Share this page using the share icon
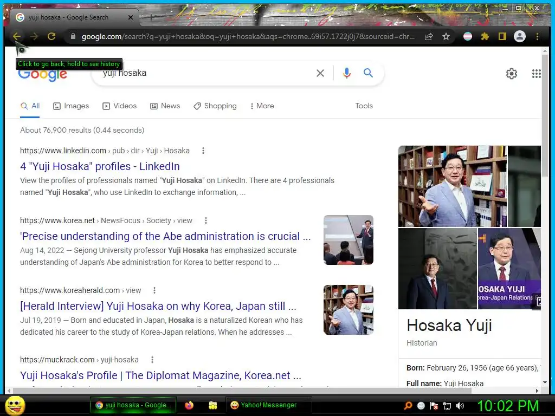 pyautogui.click(x=429, y=36)
